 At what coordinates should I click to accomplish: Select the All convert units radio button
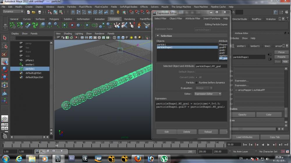point(196,77)
